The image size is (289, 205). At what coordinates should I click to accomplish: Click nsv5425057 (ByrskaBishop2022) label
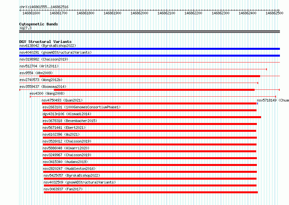(x=72, y=175)
